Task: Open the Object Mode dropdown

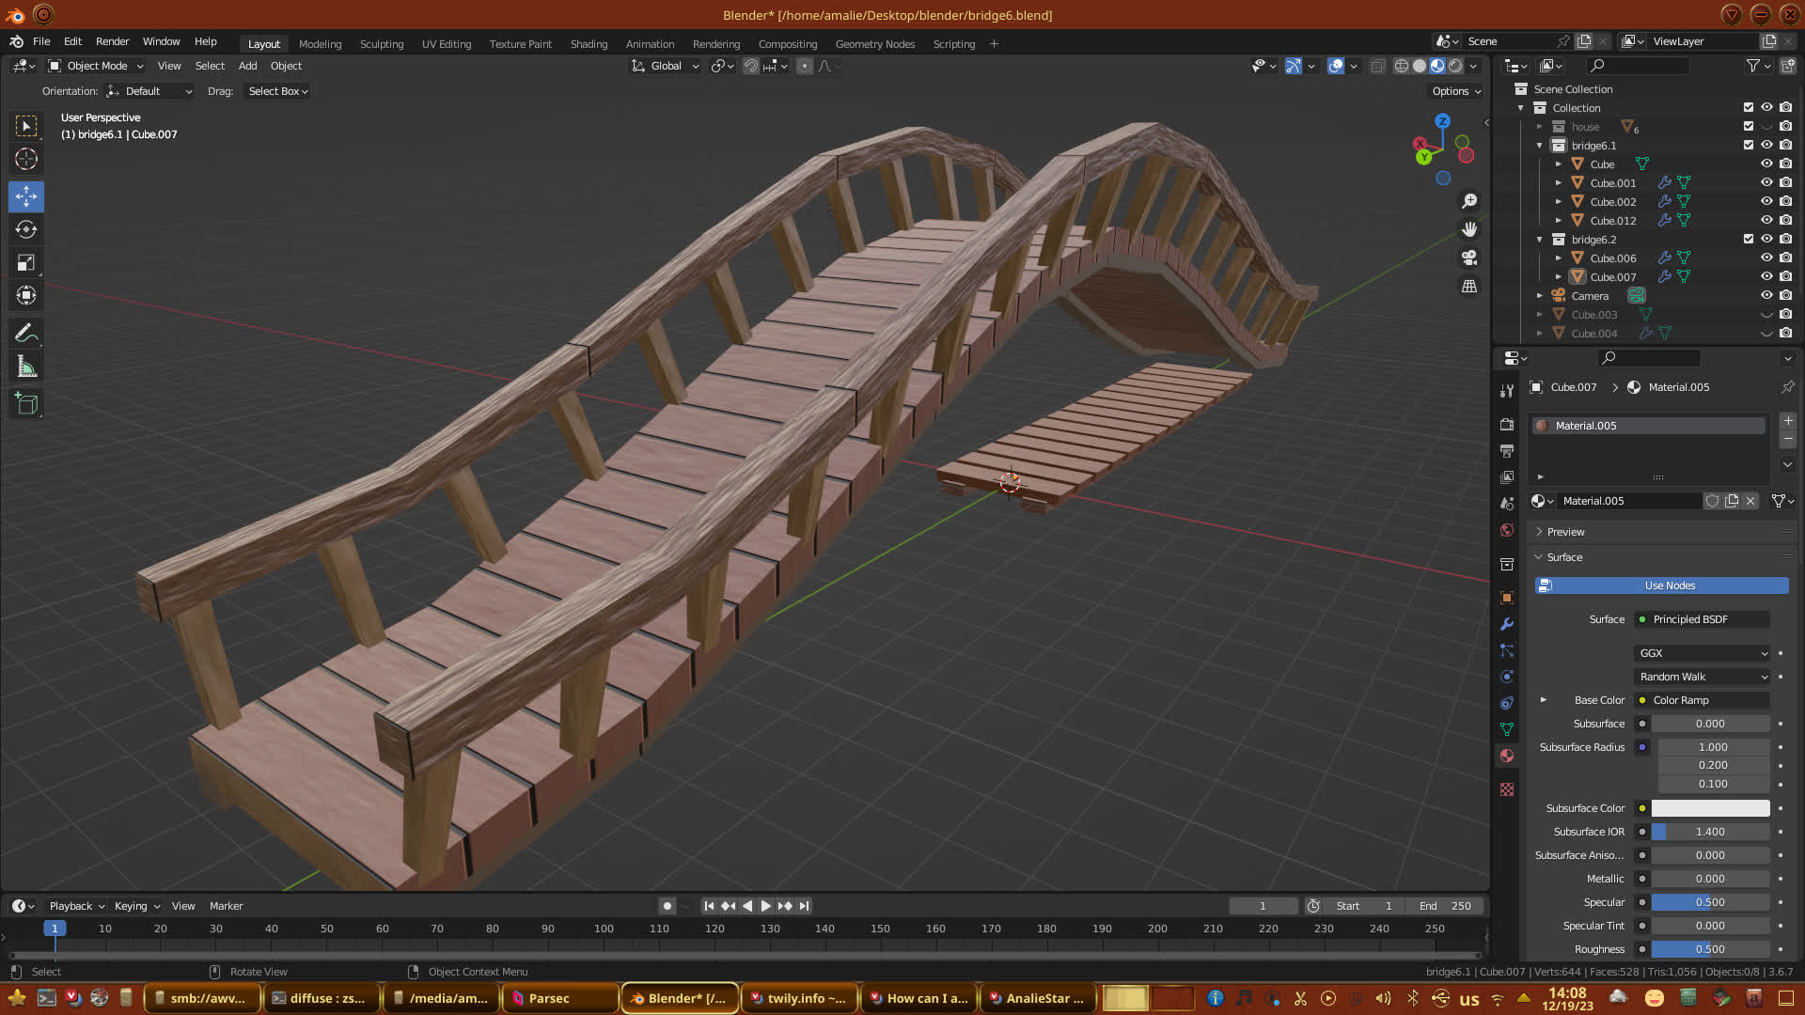Action: [97, 66]
